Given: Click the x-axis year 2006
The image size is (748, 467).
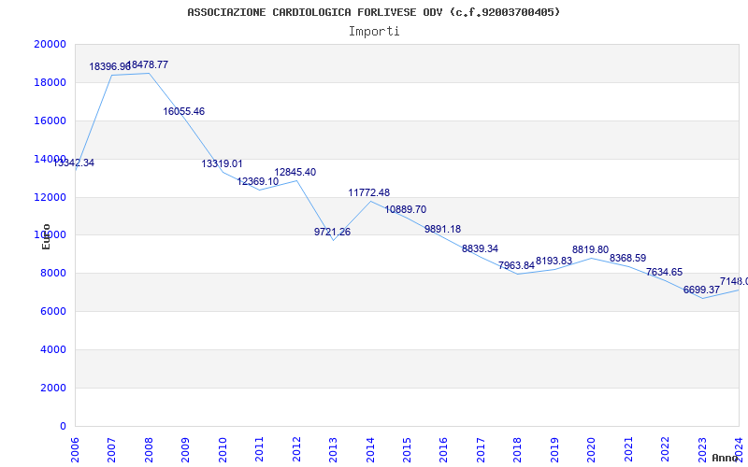Looking at the screenshot, I should (x=76, y=449).
